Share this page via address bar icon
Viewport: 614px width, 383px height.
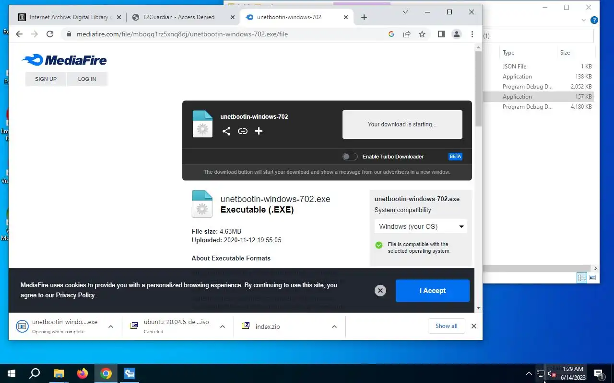coord(407,34)
